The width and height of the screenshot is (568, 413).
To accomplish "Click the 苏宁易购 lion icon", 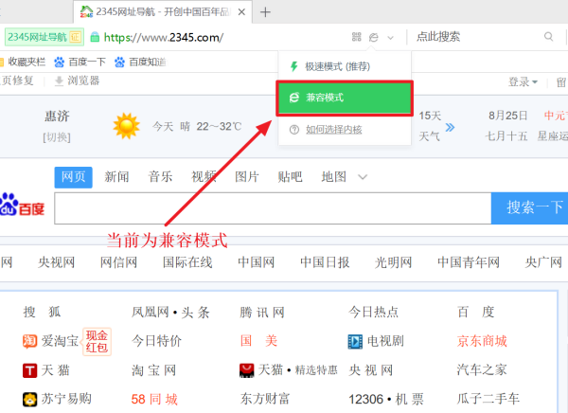I will 29,400.
